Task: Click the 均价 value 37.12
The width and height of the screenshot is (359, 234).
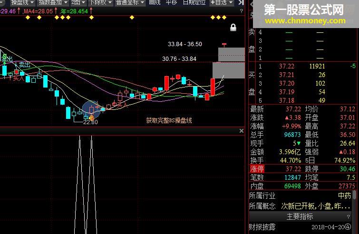Action: (x=348, y=109)
